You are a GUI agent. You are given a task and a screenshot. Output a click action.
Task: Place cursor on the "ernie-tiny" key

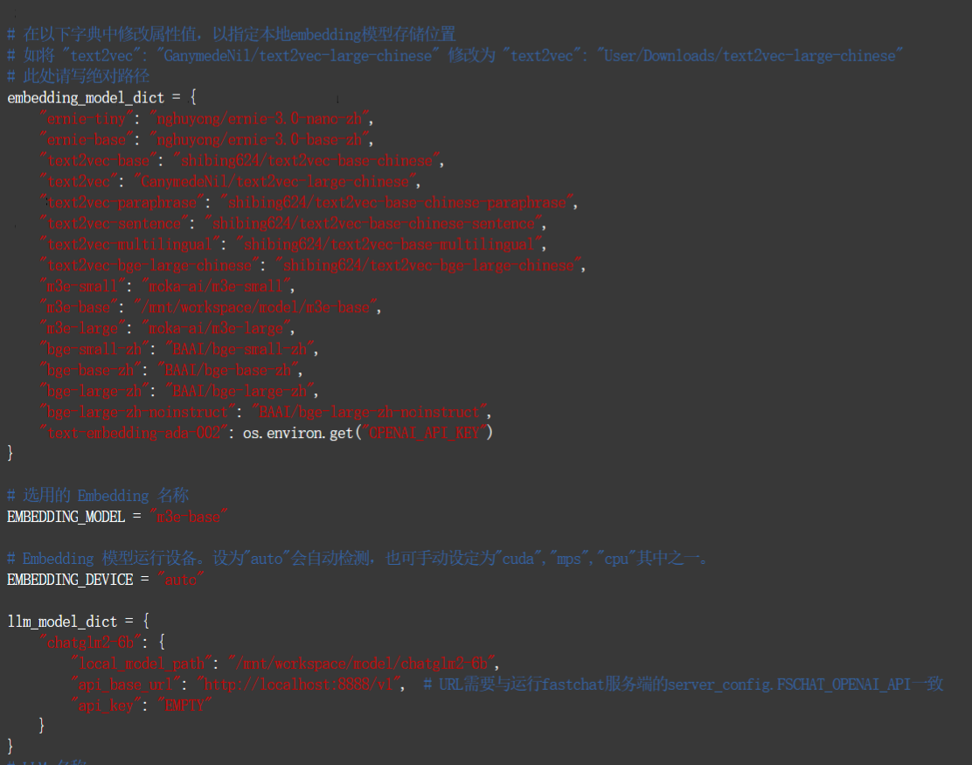[x=87, y=118]
